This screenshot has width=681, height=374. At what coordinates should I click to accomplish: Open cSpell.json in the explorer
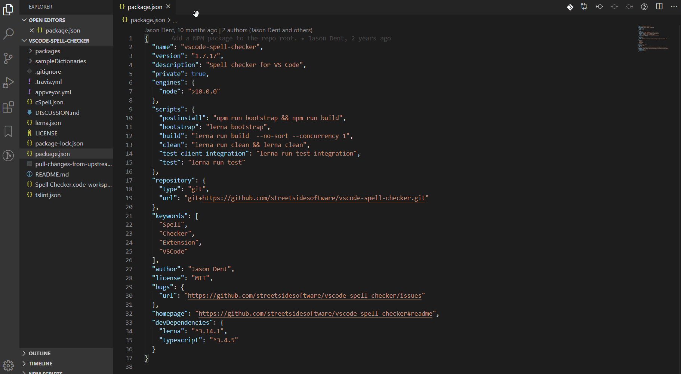click(66, 102)
